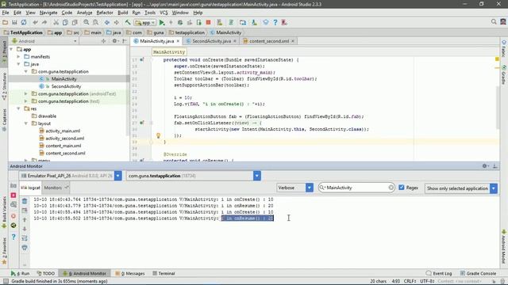Image resolution: width=508 pixels, height=285 pixels.
Task: Collapse the layout folder
Action: click(26, 123)
